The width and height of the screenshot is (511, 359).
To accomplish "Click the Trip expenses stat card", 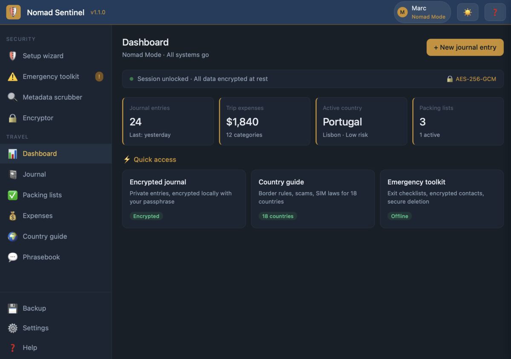I will [x=264, y=121].
